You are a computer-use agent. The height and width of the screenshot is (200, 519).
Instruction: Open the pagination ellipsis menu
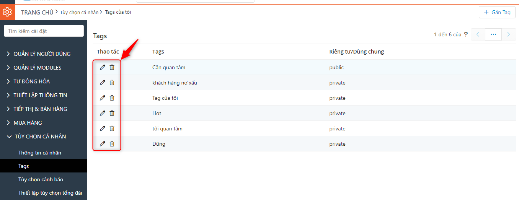(493, 34)
